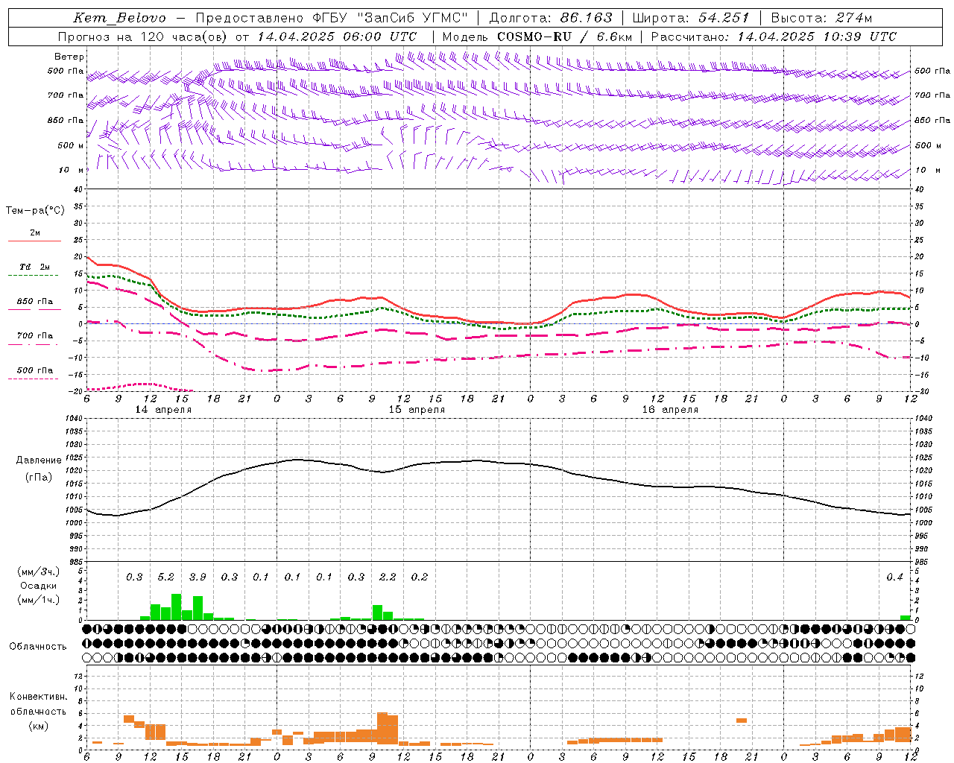Viewport: 954px width, 763px height.
Task: Click the 700 гПа temperature legend label
Action: 35,336
